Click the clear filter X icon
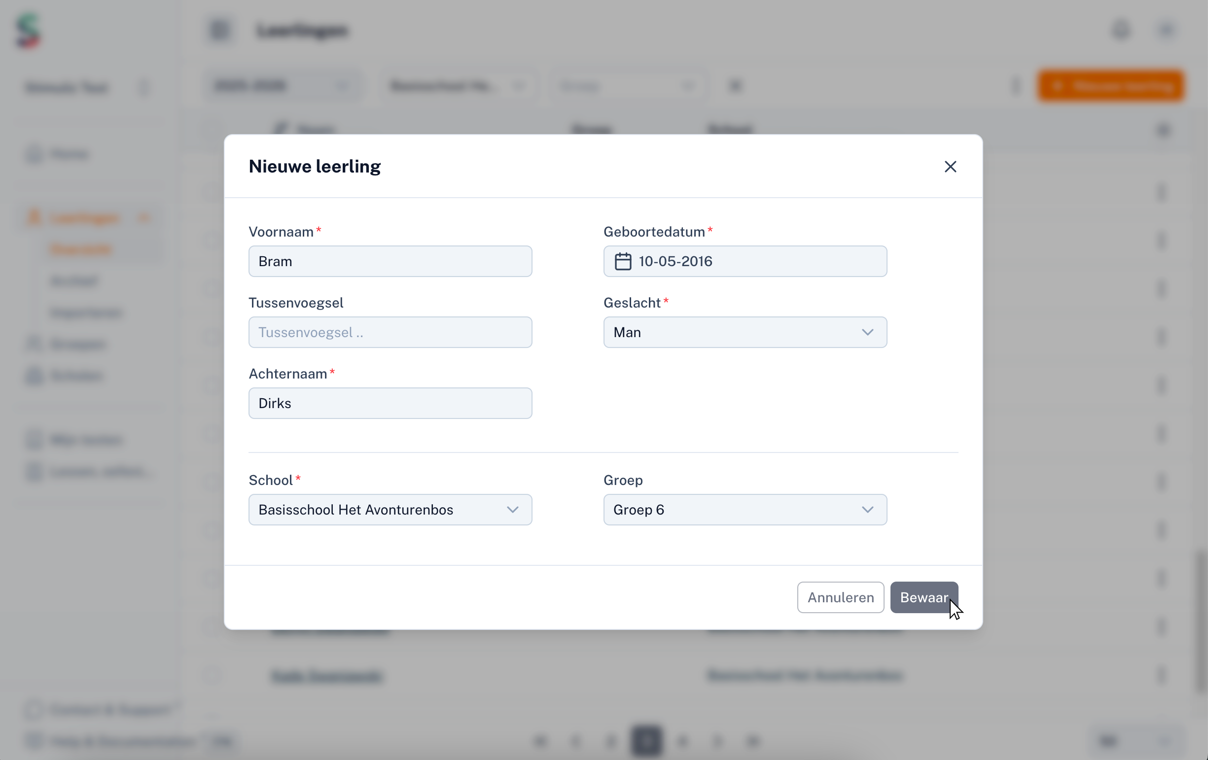 point(735,86)
